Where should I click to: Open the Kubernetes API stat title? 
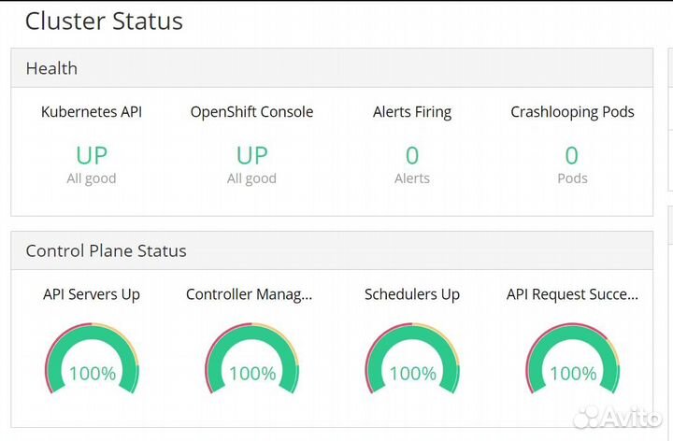coord(92,112)
